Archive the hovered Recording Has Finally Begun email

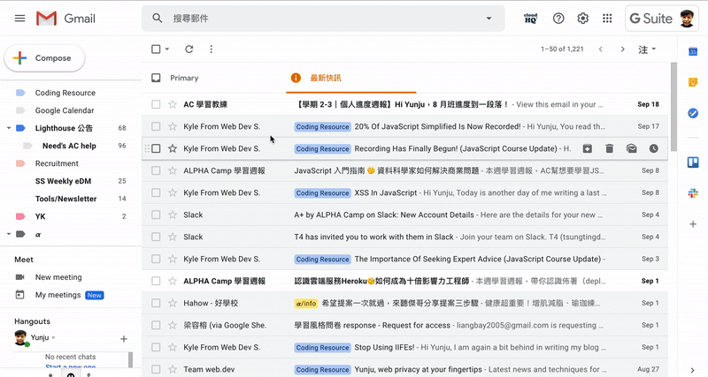[588, 148]
